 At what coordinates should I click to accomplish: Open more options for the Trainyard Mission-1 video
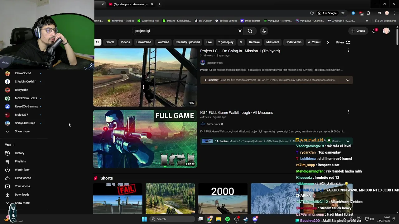point(349,50)
